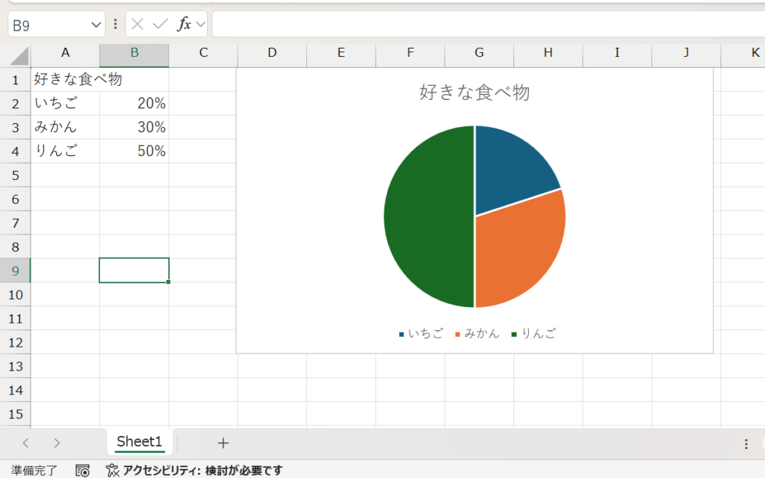The width and height of the screenshot is (765, 478).
Task: Click the macro recording icon in status bar
Action: (x=83, y=470)
